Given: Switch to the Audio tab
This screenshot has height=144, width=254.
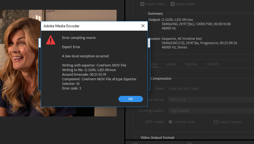Looking at the screenshot, I should click(171, 64).
